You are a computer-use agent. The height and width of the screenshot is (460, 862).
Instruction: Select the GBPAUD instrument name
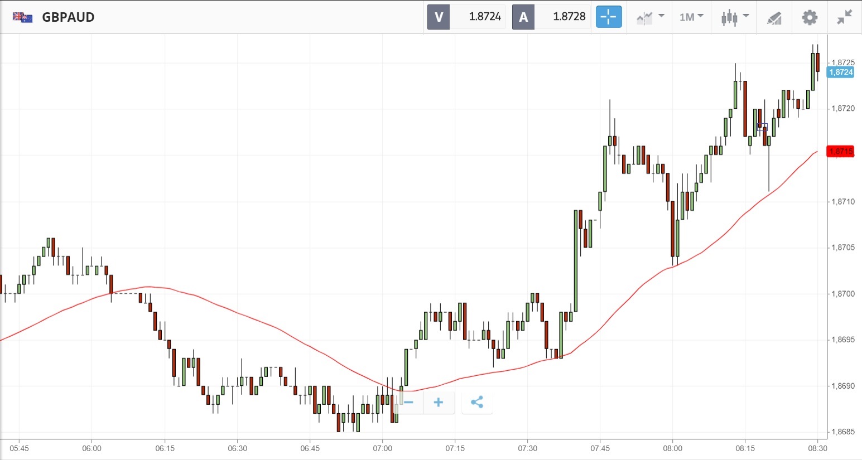(x=69, y=17)
